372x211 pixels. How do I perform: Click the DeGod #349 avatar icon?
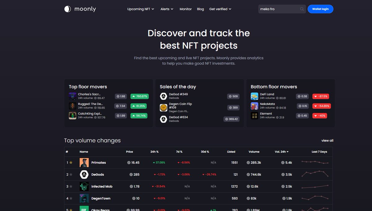tap(164, 96)
